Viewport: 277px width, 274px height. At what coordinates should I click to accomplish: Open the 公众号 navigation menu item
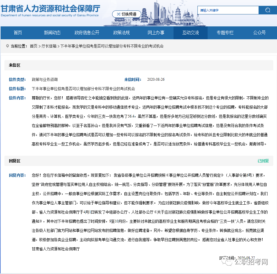tap(259, 33)
